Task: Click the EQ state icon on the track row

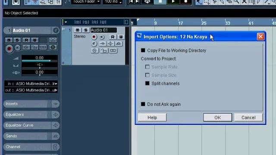Action: coord(110,43)
